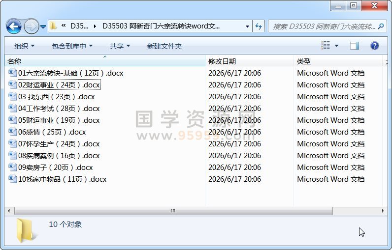Close the Explorer window
This screenshot has height=250, width=392.
coord(374,6)
